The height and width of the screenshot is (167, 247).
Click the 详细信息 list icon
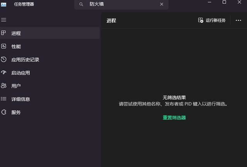3,99
